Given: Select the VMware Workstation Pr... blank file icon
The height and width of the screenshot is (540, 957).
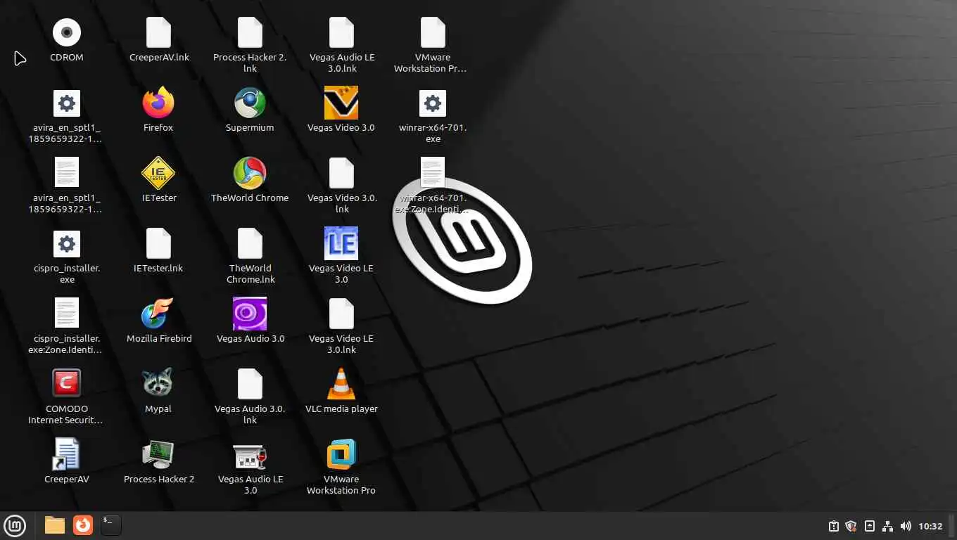Looking at the screenshot, I should click(433, 32).
